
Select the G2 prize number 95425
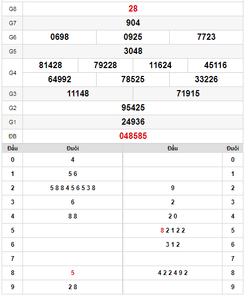pos(133,108)
